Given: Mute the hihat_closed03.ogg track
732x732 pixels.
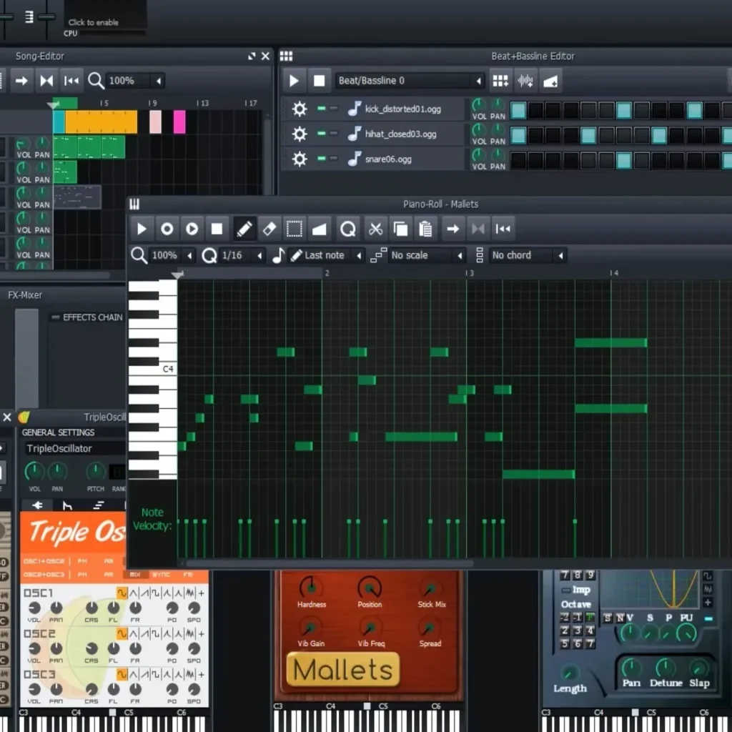Looking at the screenshot, I should 320,134.
